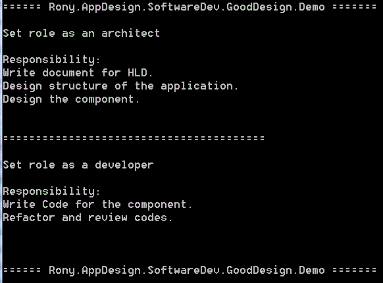Click the word 'structure' in architect responsibilities
This screenshot has width=383, height=283.
point(78,86)
